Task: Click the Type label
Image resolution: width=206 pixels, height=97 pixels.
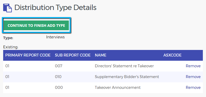Action: click(8, 38)
